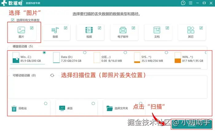Click the 数据恢复专家 subtitle in title bar

(33, 3)
